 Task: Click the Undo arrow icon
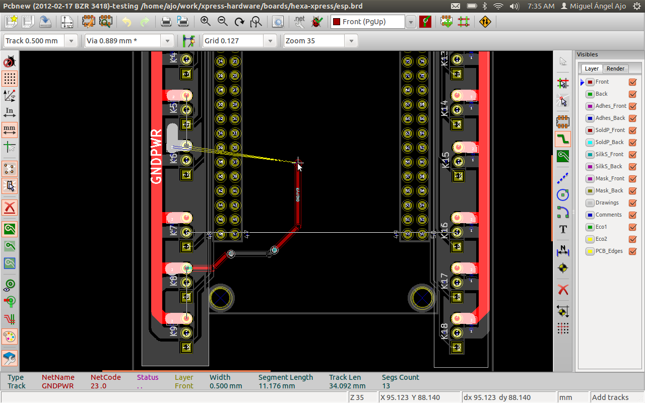[126, 22]
